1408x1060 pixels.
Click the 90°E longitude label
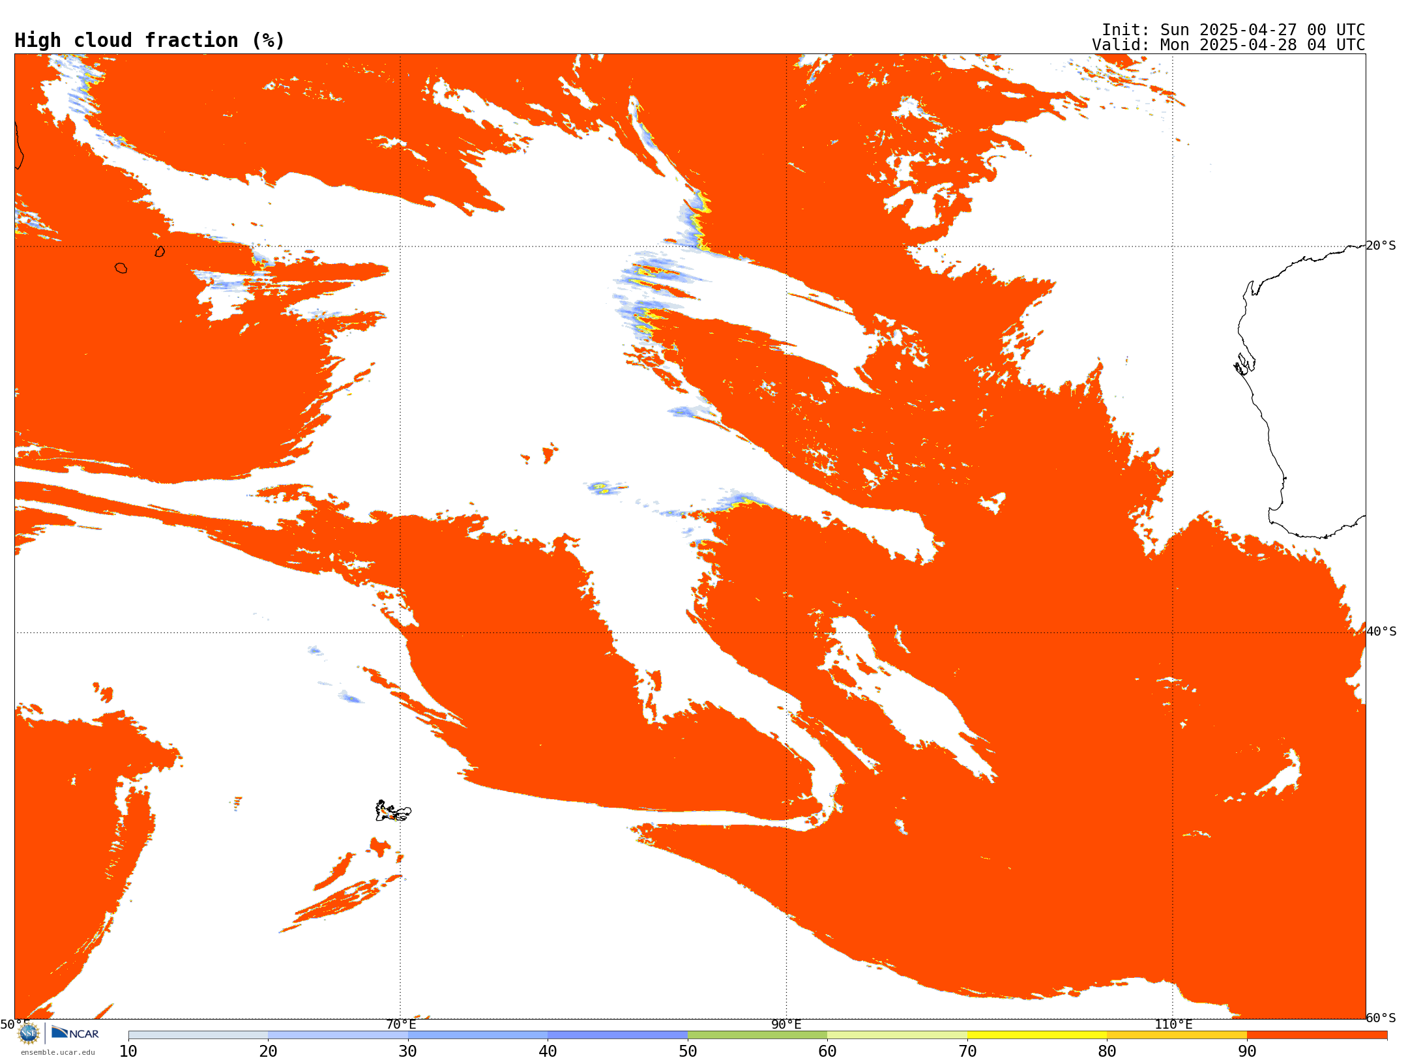pos(786,1024)
